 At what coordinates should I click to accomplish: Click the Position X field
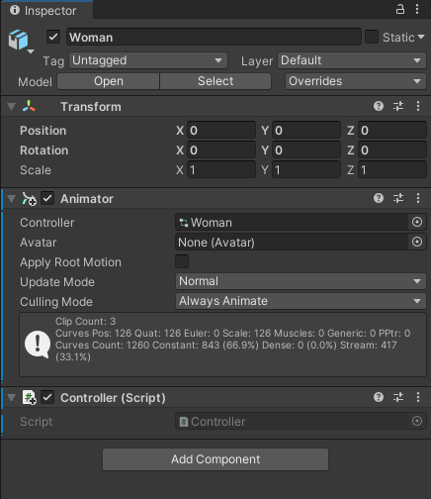point(221,130)
